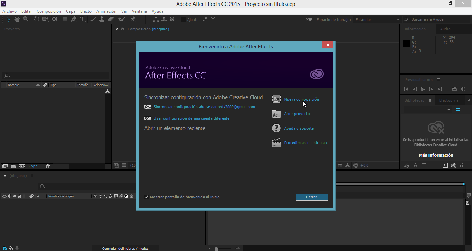Click the Más información link
The width and height of the screenshot is (472, 251).
[x=436, y=155]
